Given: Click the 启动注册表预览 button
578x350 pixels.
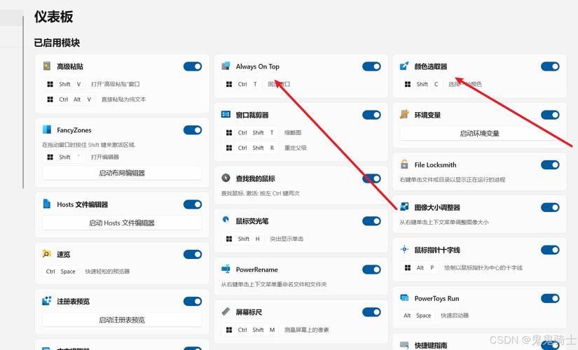Looking at the screenshot, I should click(122, 320).
